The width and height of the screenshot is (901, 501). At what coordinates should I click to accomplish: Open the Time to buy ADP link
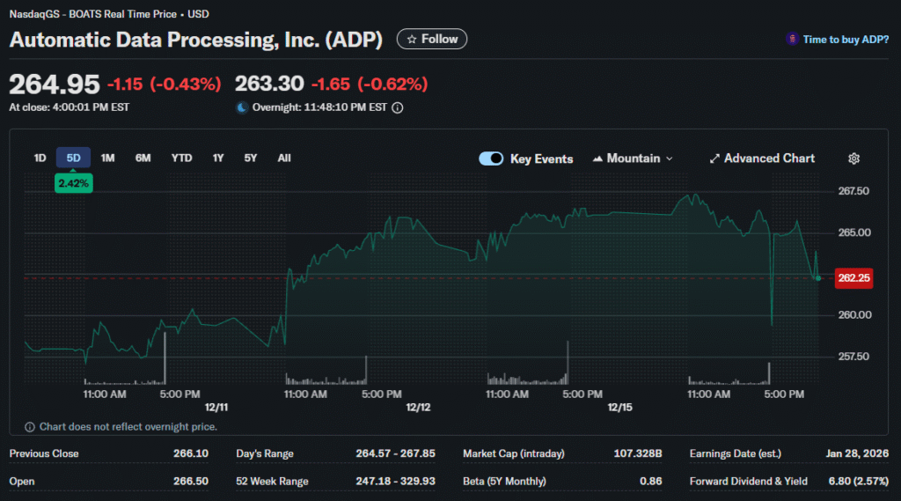pyautogui.click(x=846, y=40)
